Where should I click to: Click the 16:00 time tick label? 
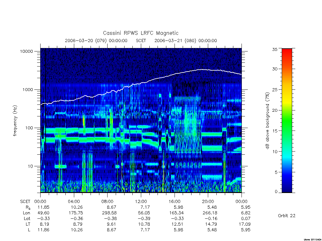tap(174, 201)
